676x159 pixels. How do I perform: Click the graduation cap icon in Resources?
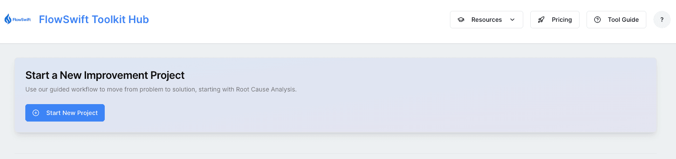click(x=461, y=20)
